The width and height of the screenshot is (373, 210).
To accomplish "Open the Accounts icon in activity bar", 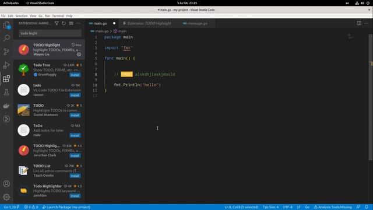I will point(6,184).
